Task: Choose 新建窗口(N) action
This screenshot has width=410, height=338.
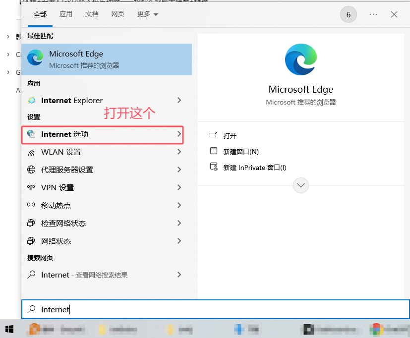Action: pyautogui.click(x=241, y=152)
